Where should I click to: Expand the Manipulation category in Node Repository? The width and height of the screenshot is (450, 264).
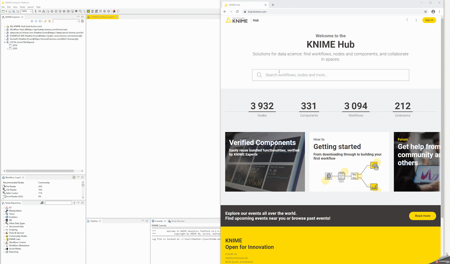(x=4, y=211)
